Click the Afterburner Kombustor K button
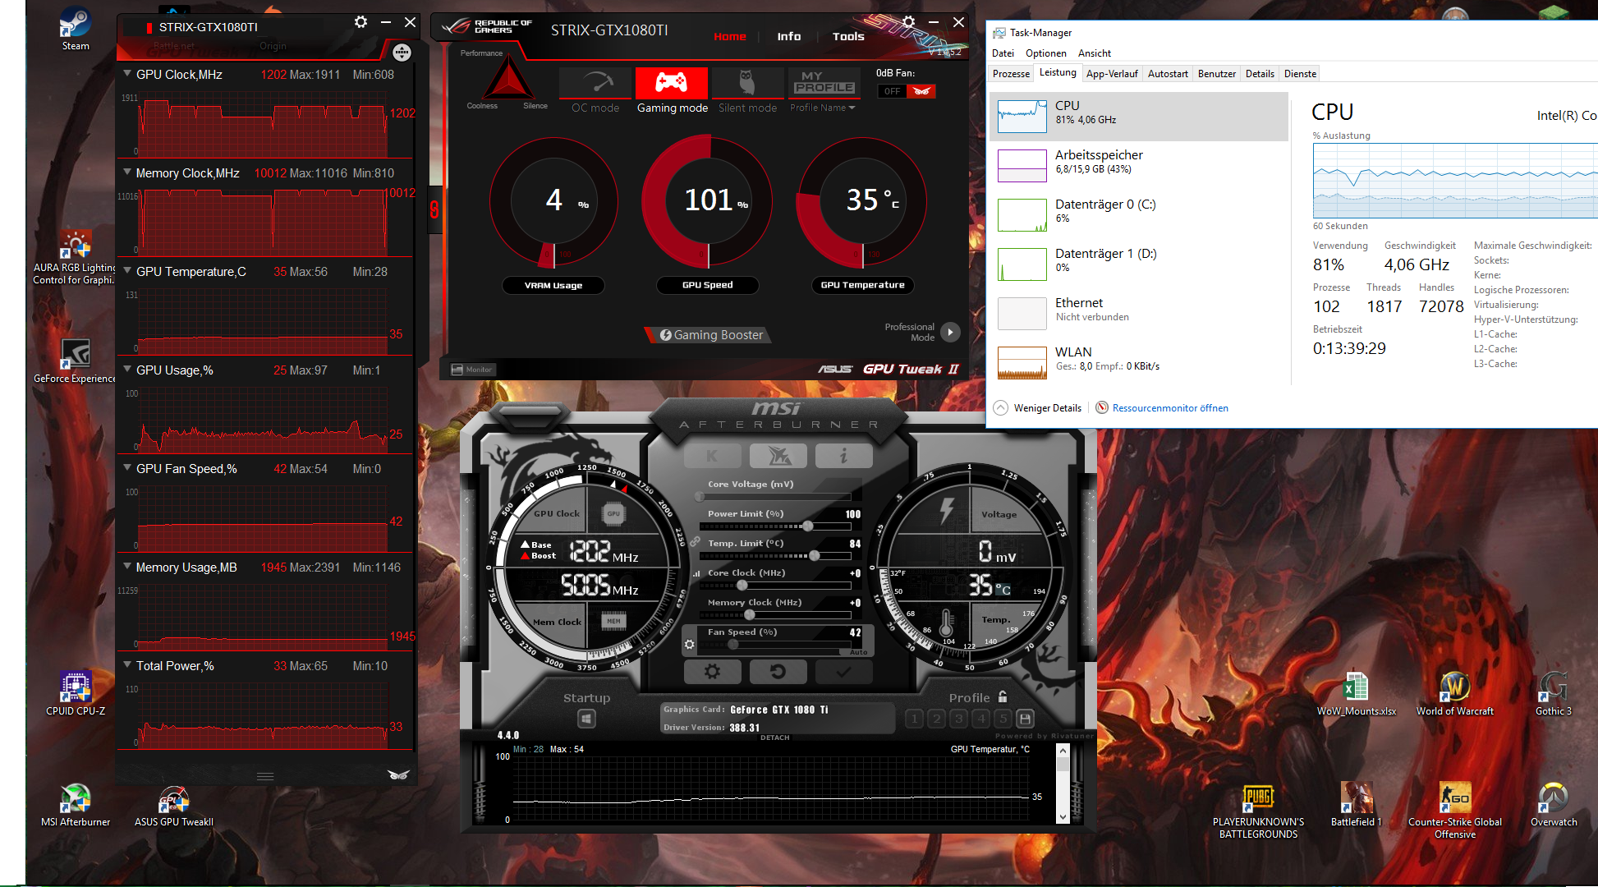This screenshot has width=1598, height=887. point(712,456)
